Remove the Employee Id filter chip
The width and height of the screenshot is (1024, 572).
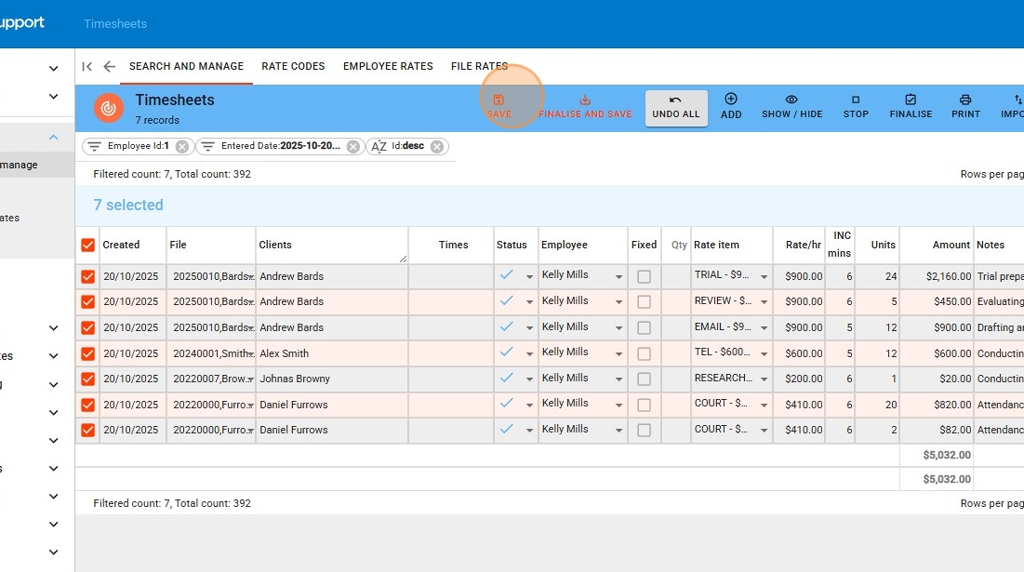(182, 147)
